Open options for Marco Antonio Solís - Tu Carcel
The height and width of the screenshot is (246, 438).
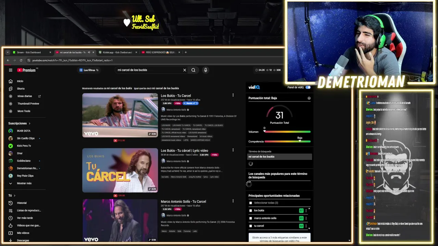click(233, 201)
